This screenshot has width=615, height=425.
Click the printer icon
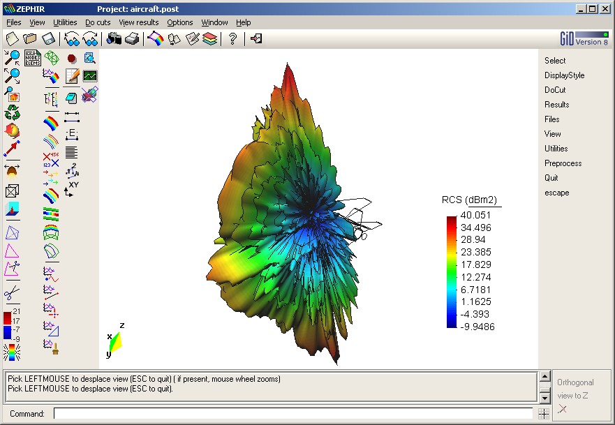132,38
